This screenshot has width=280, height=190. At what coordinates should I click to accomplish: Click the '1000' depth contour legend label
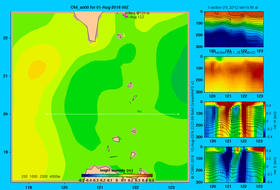coord(34,177)
